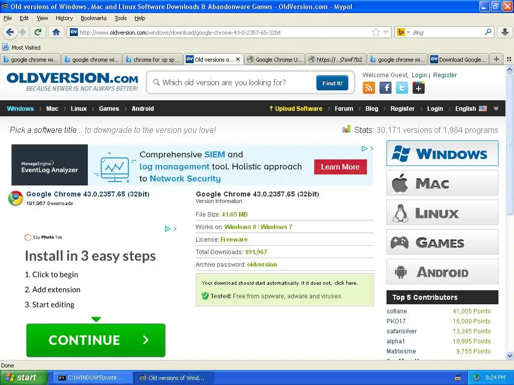Switch to the 'Download Google...' tab
This screenshot has height=385, width=514.
pos(458,59)
